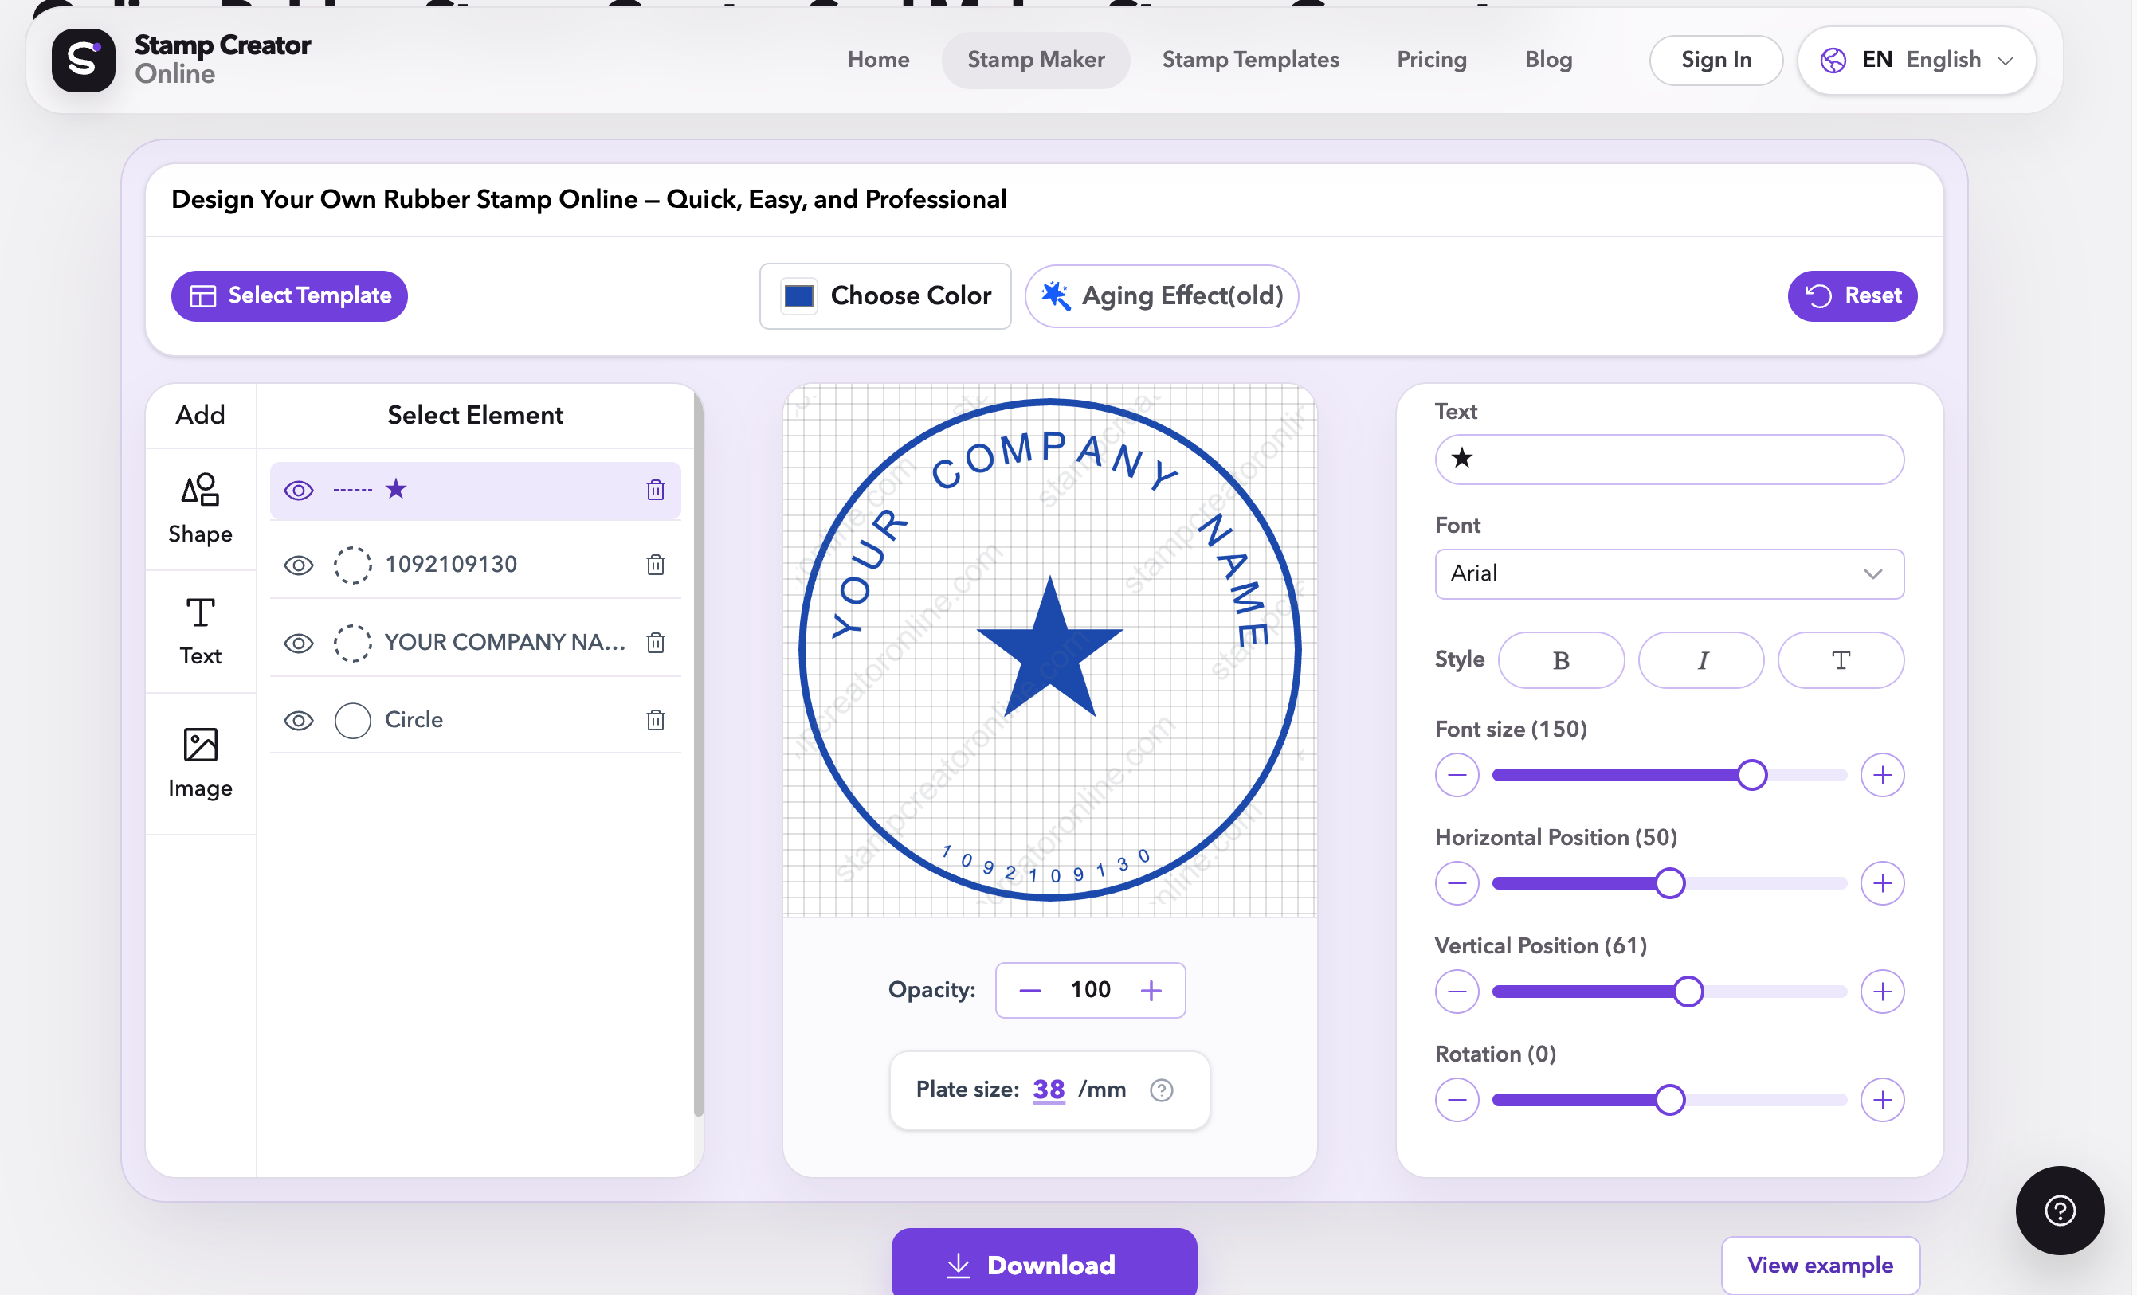
Task: Click the element list scrollbar
Action: click(698, 754)
